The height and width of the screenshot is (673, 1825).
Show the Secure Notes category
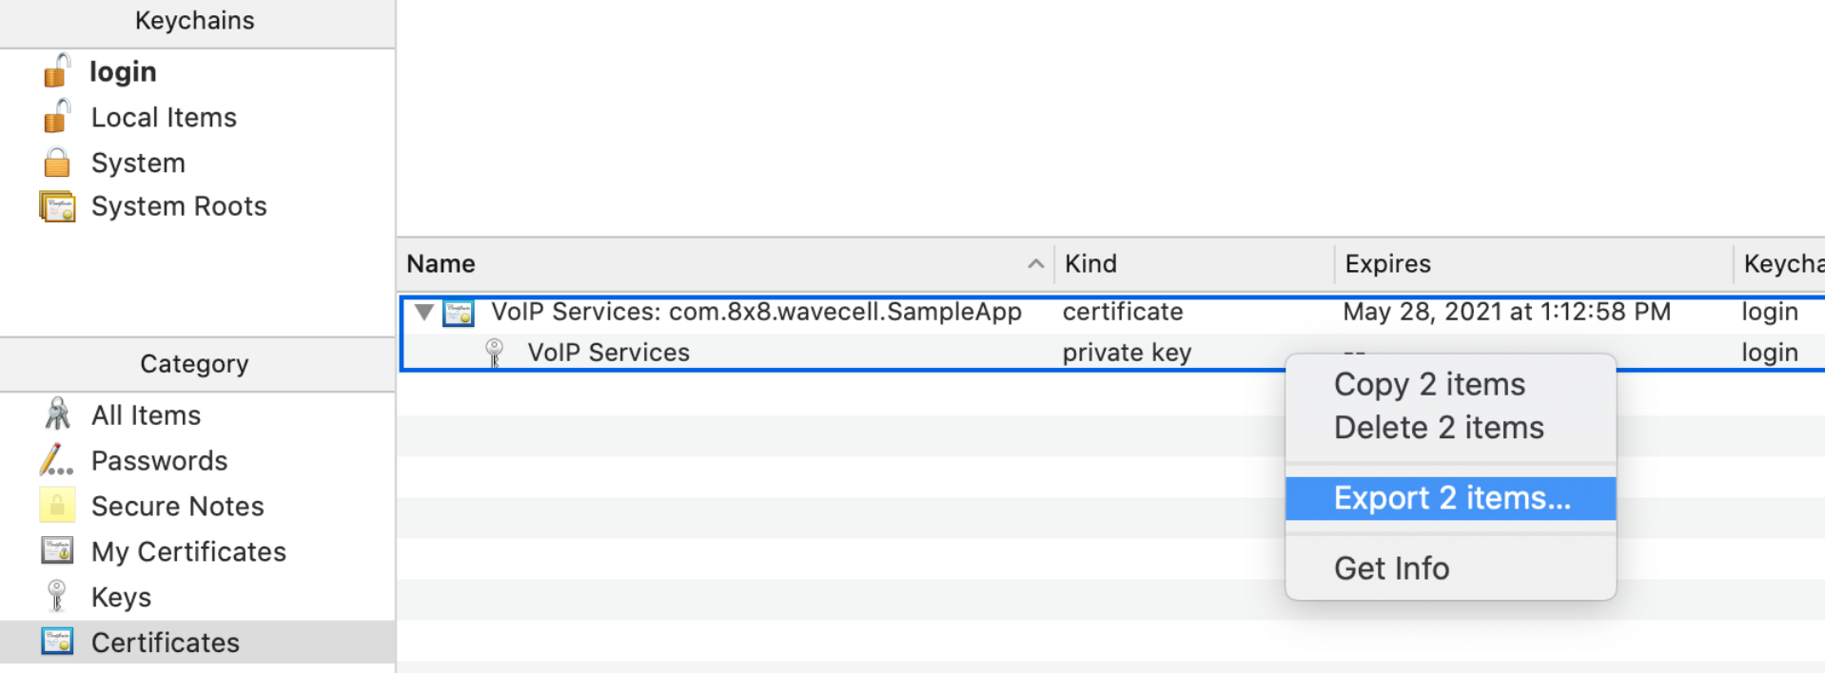[x=177, y=507]
